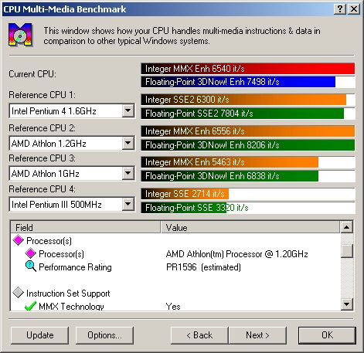Screen dimensions: 364x353
Task: Click the 'Reference CPU 3:' label
Action: (x=43, y=158)
